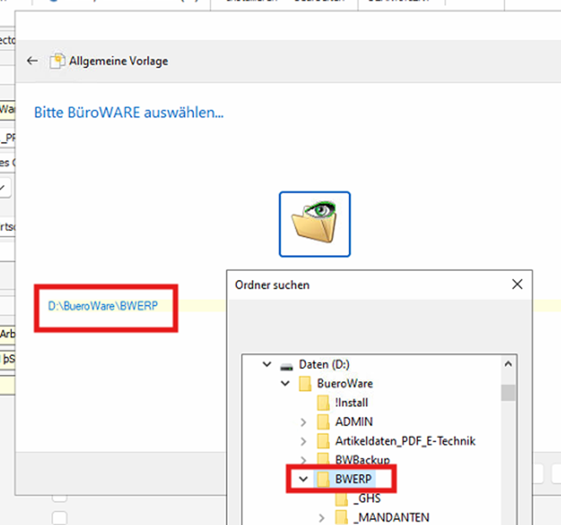
Task: Click the 'Ordner suchen' dialog title
Action: [x=272, y=285]
